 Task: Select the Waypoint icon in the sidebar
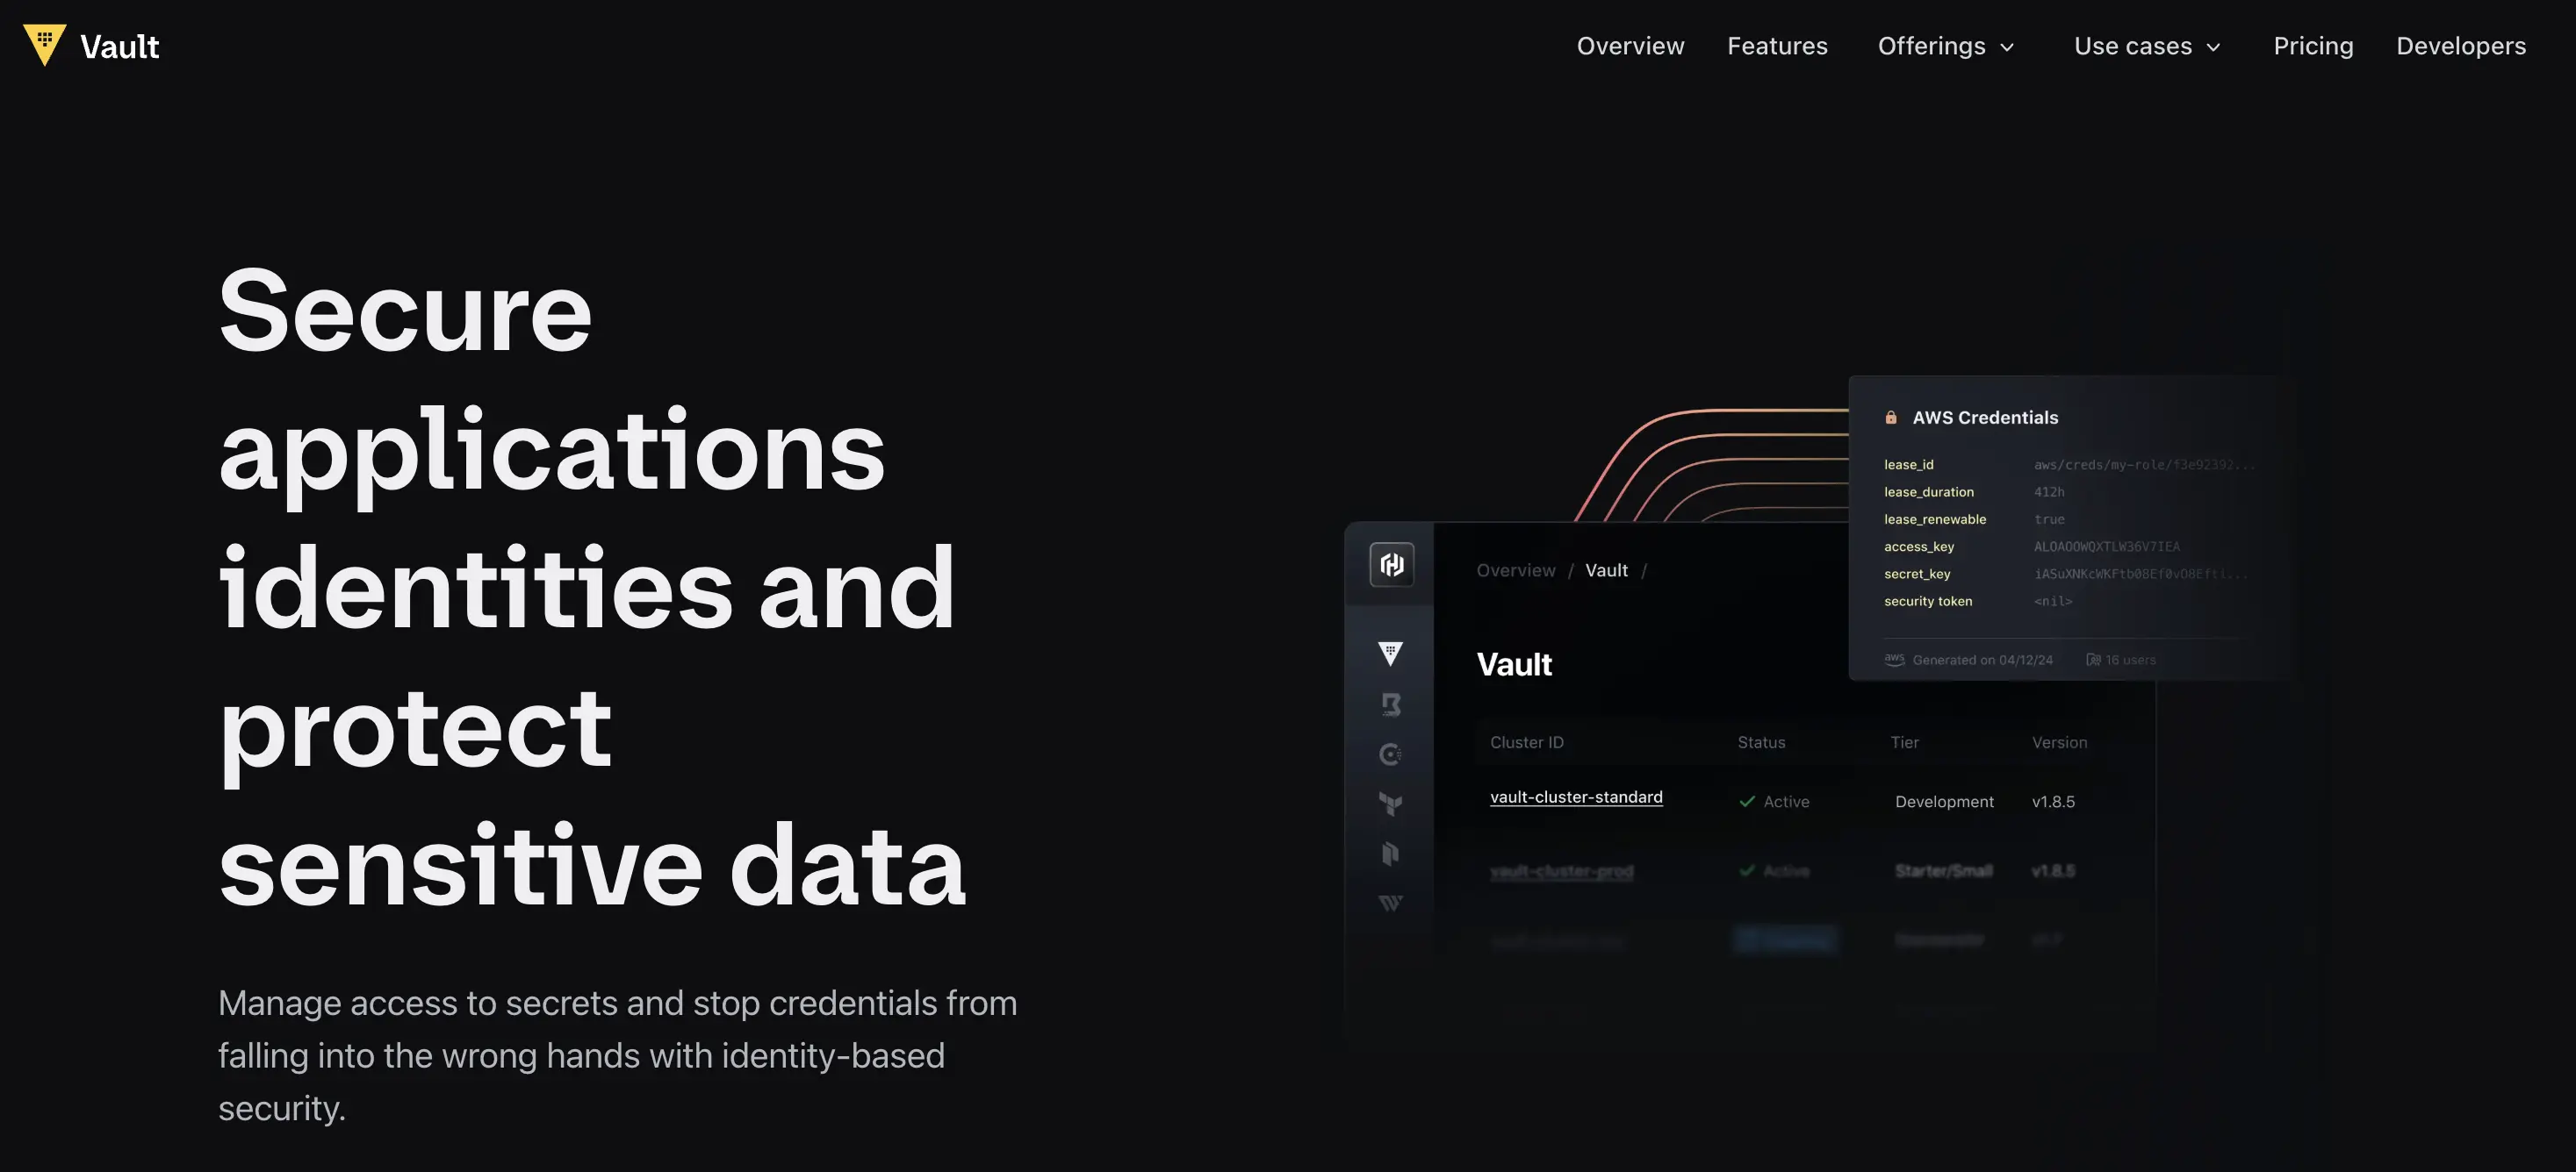tap(1389, 901)
